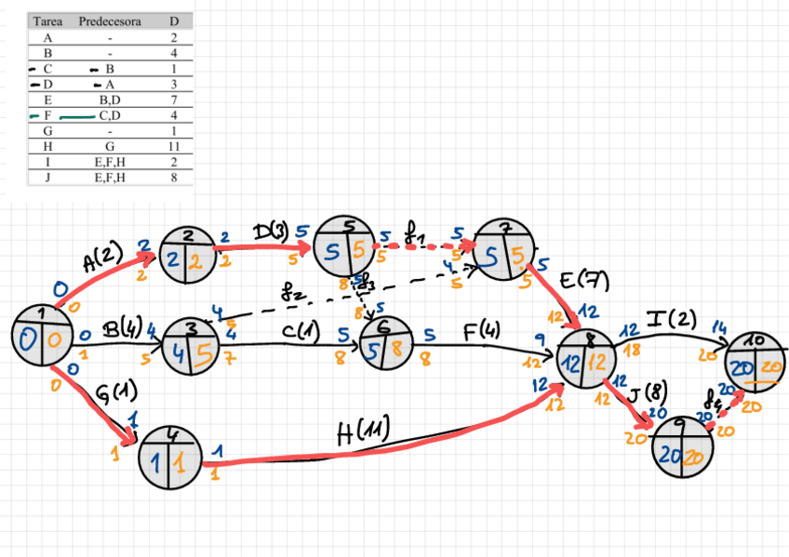Click the duration "11" in row H
This screenshot has height=557, width=789.
174,146
